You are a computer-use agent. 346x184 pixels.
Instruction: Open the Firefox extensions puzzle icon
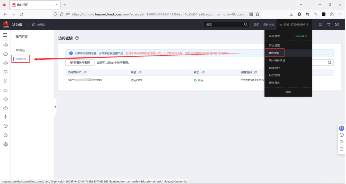coord(332,14)
